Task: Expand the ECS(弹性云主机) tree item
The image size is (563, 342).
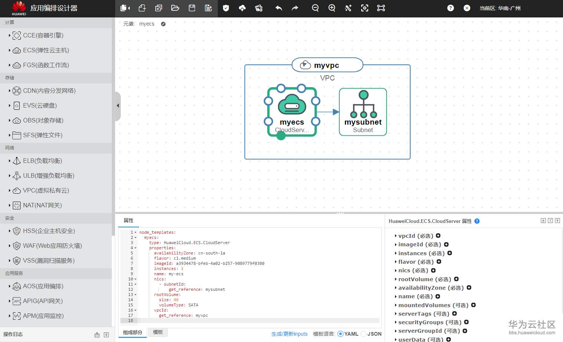Action: [x=10, y=50]
